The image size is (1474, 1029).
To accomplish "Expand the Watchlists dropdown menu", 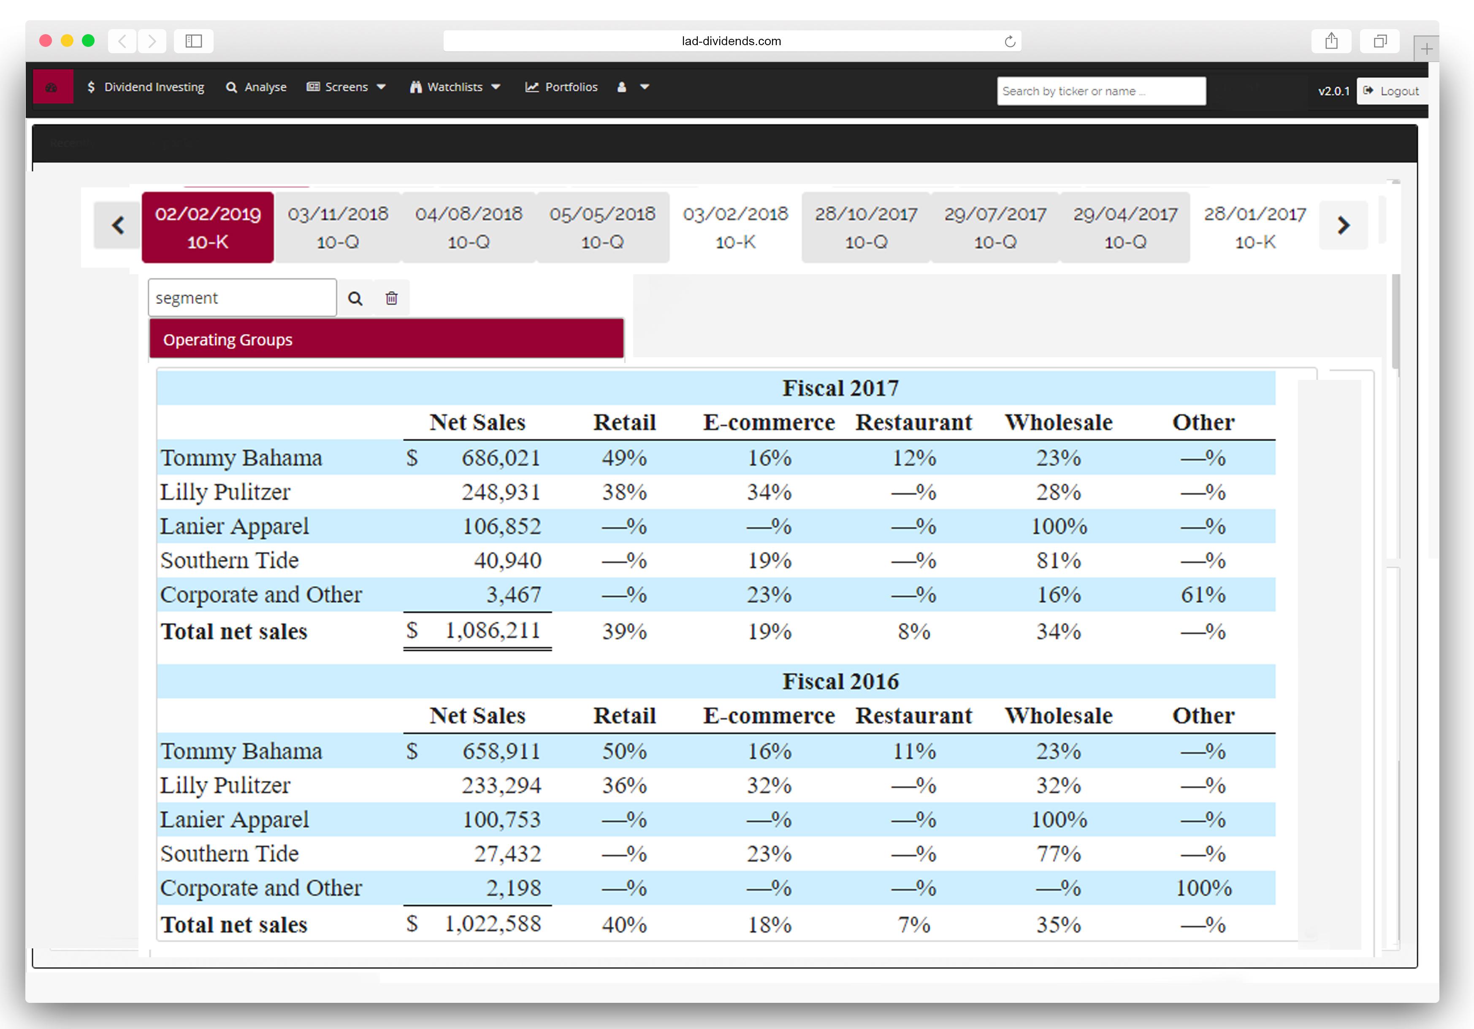I will [455, 87].
